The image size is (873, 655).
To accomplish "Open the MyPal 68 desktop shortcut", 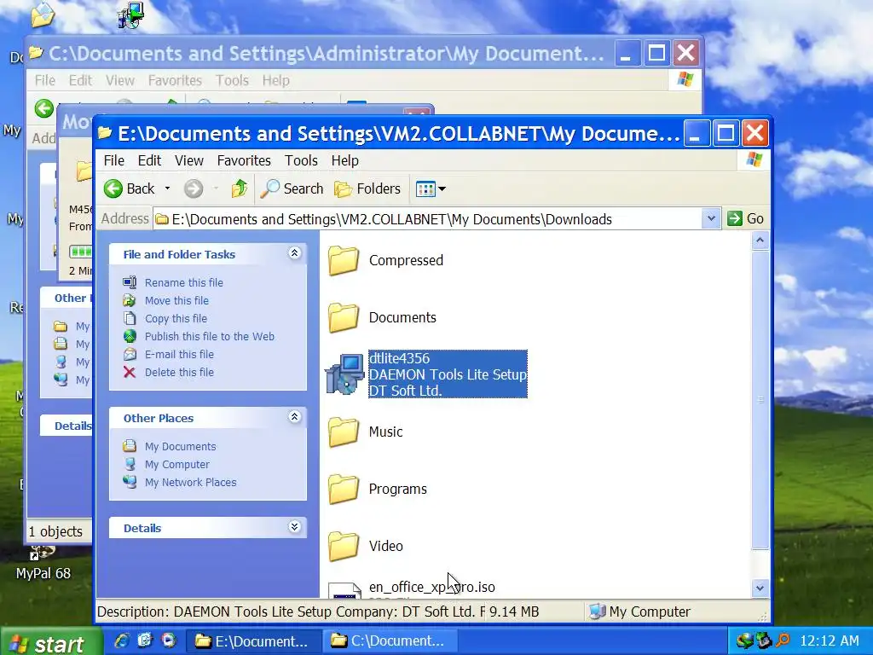I will tap(43, 563).
